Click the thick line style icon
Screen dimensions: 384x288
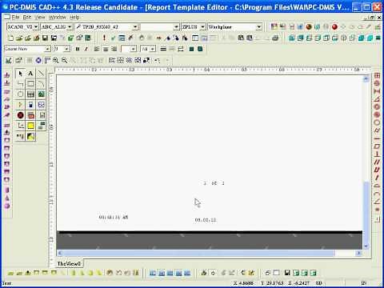pyautogui.click(x=163, y=49)
